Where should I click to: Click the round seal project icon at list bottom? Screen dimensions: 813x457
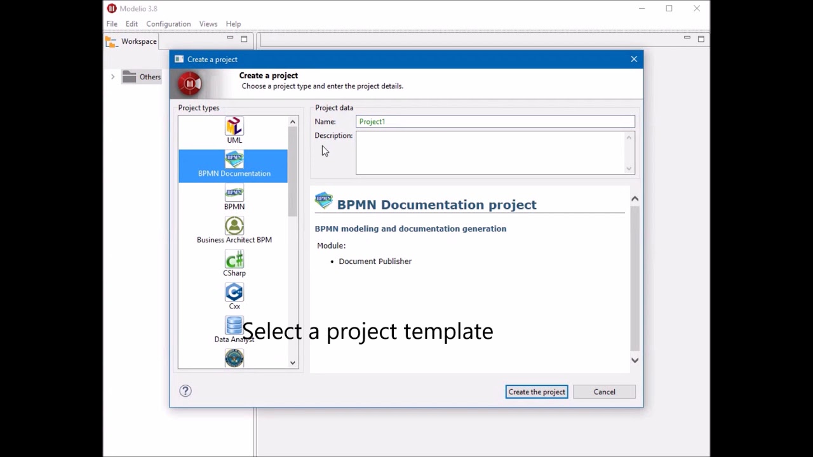click(x=234, y=359)
